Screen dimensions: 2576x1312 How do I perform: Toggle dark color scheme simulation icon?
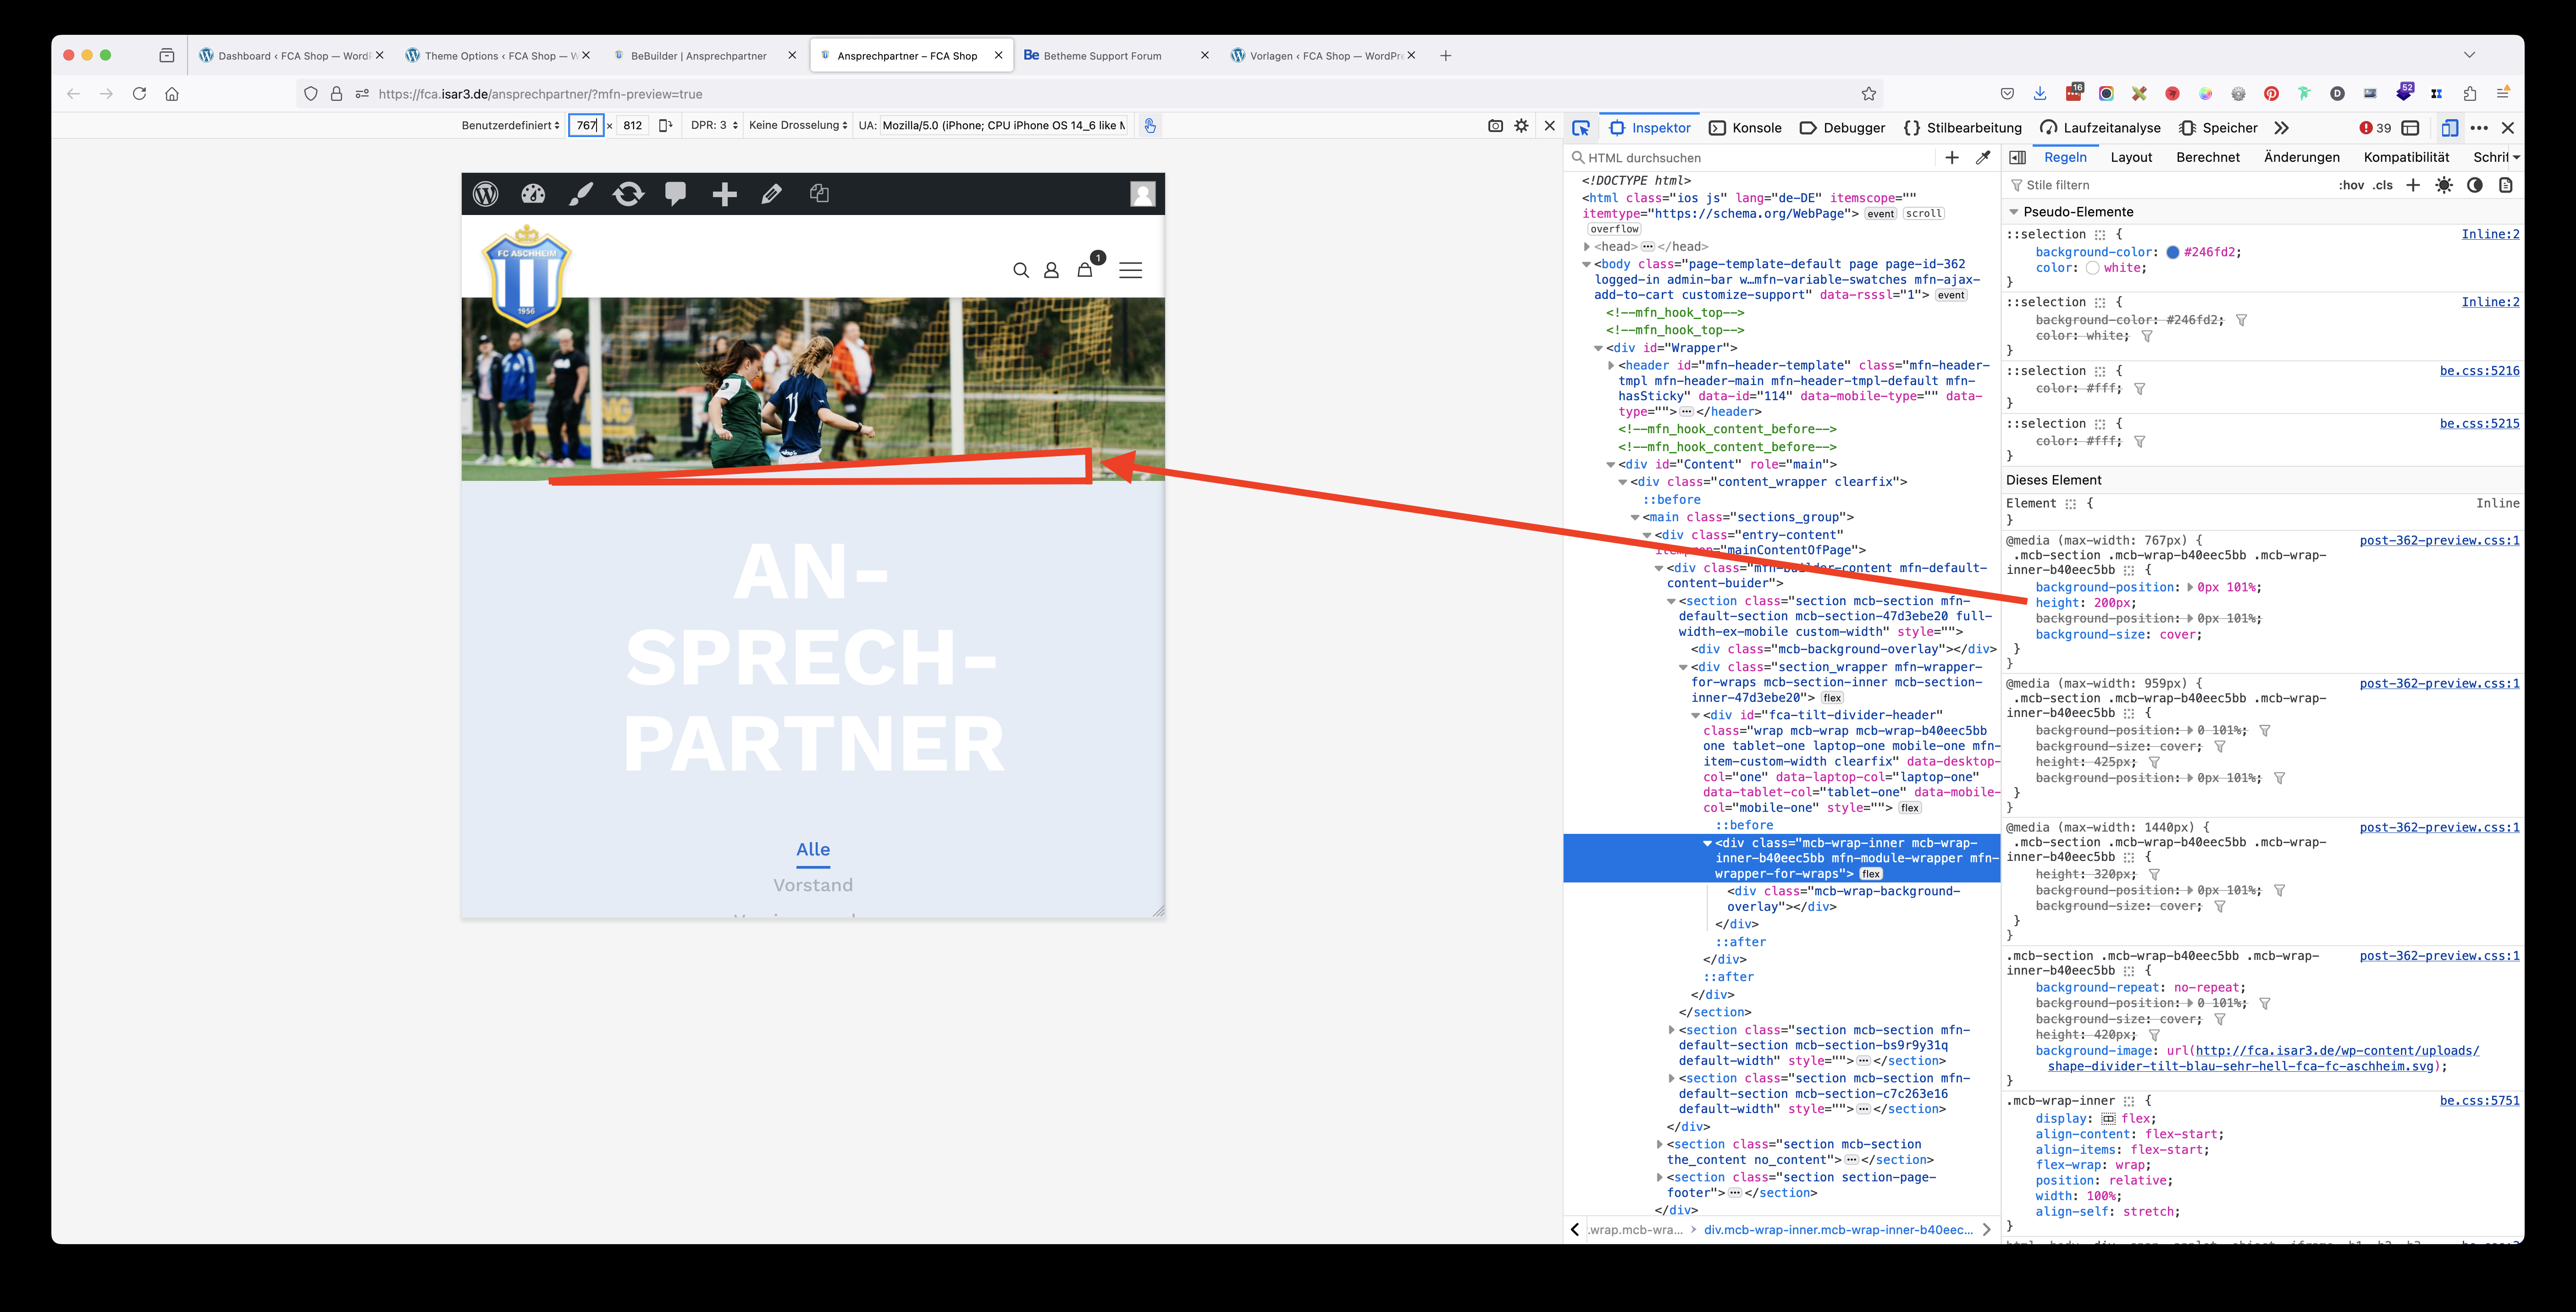2475,185
